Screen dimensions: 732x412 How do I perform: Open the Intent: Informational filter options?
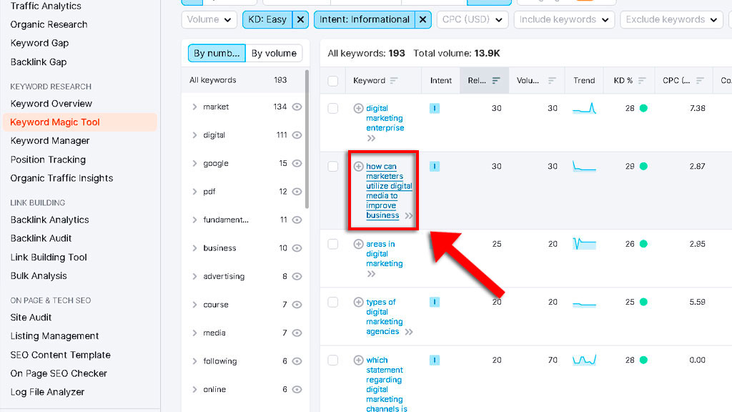coord(365,19)
